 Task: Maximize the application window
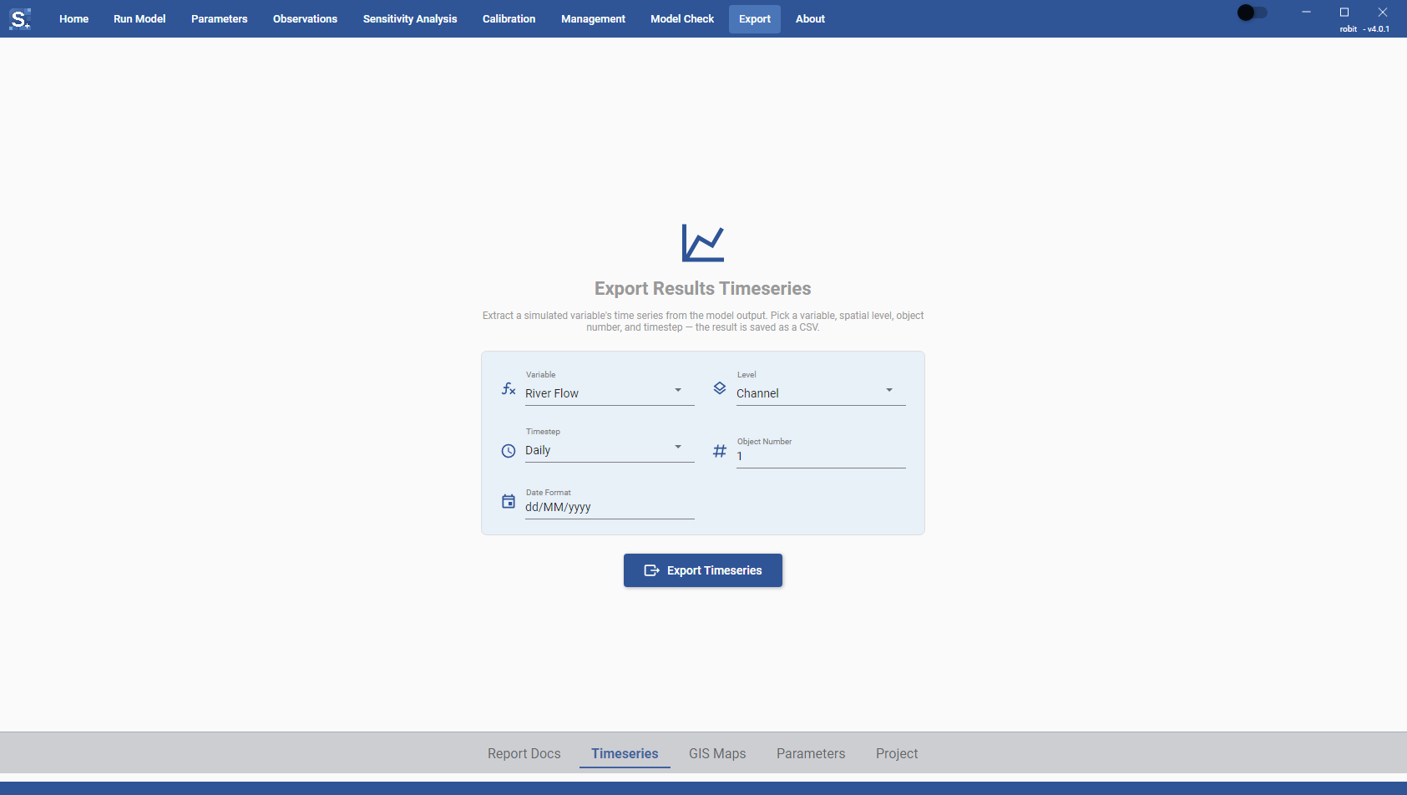click(x=1344, y=12)
